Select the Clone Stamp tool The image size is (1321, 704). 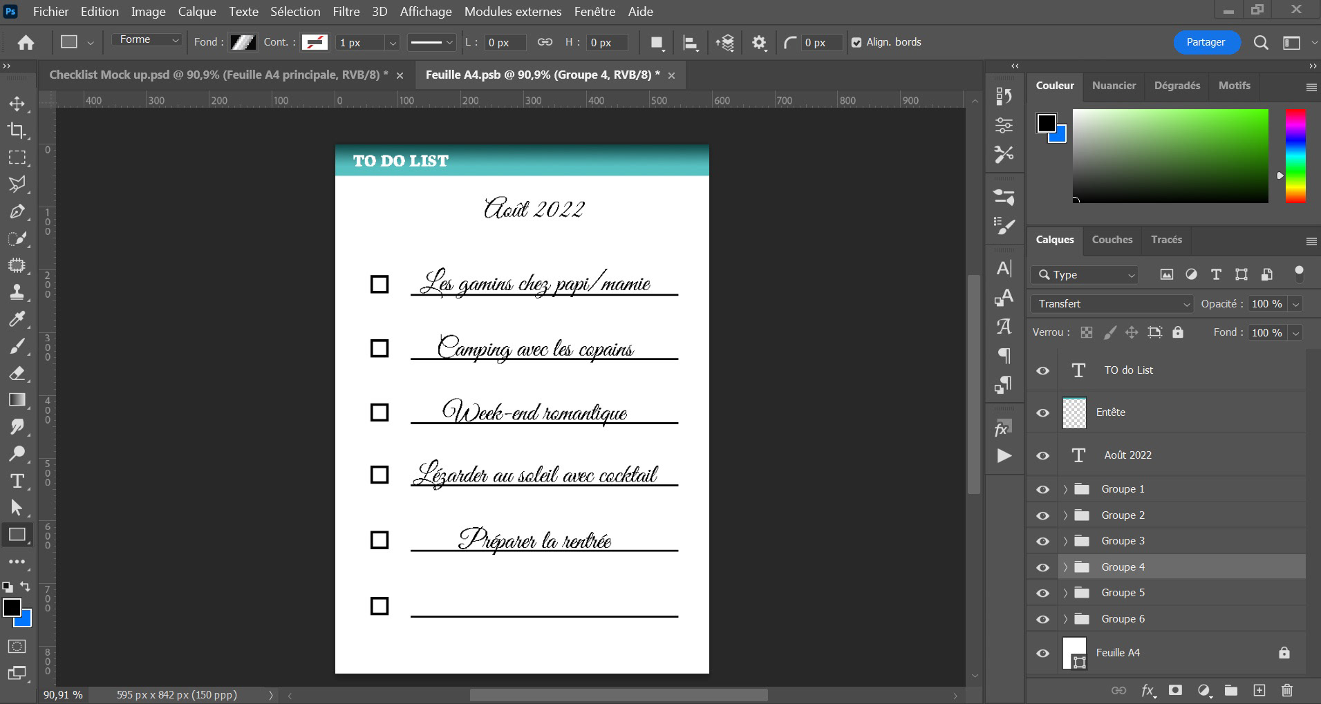point(17,292)
